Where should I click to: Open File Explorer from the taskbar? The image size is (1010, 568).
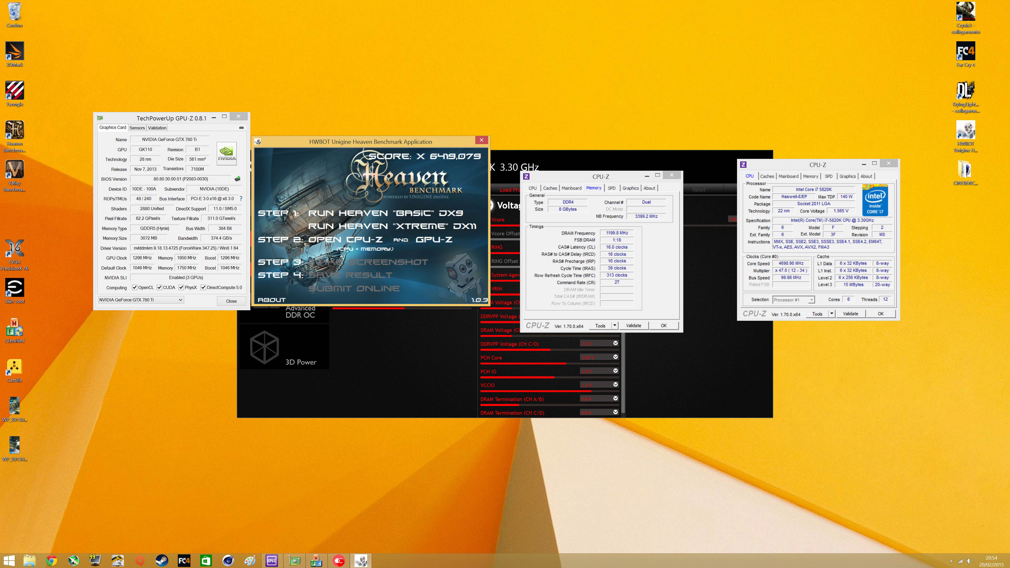click(29, 561)
